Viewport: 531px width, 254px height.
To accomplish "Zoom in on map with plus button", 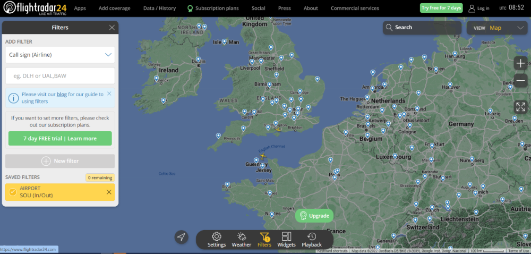I will click(520, 63).
